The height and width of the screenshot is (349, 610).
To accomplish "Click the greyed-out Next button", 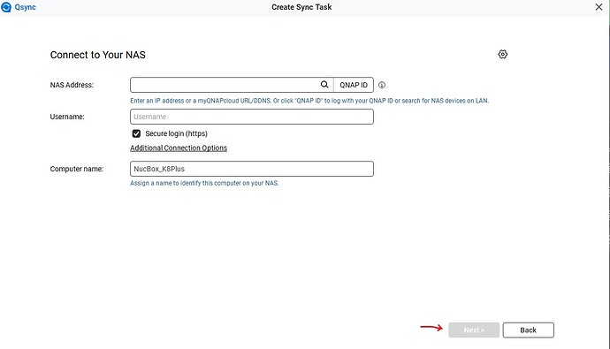I will point(474,330).
